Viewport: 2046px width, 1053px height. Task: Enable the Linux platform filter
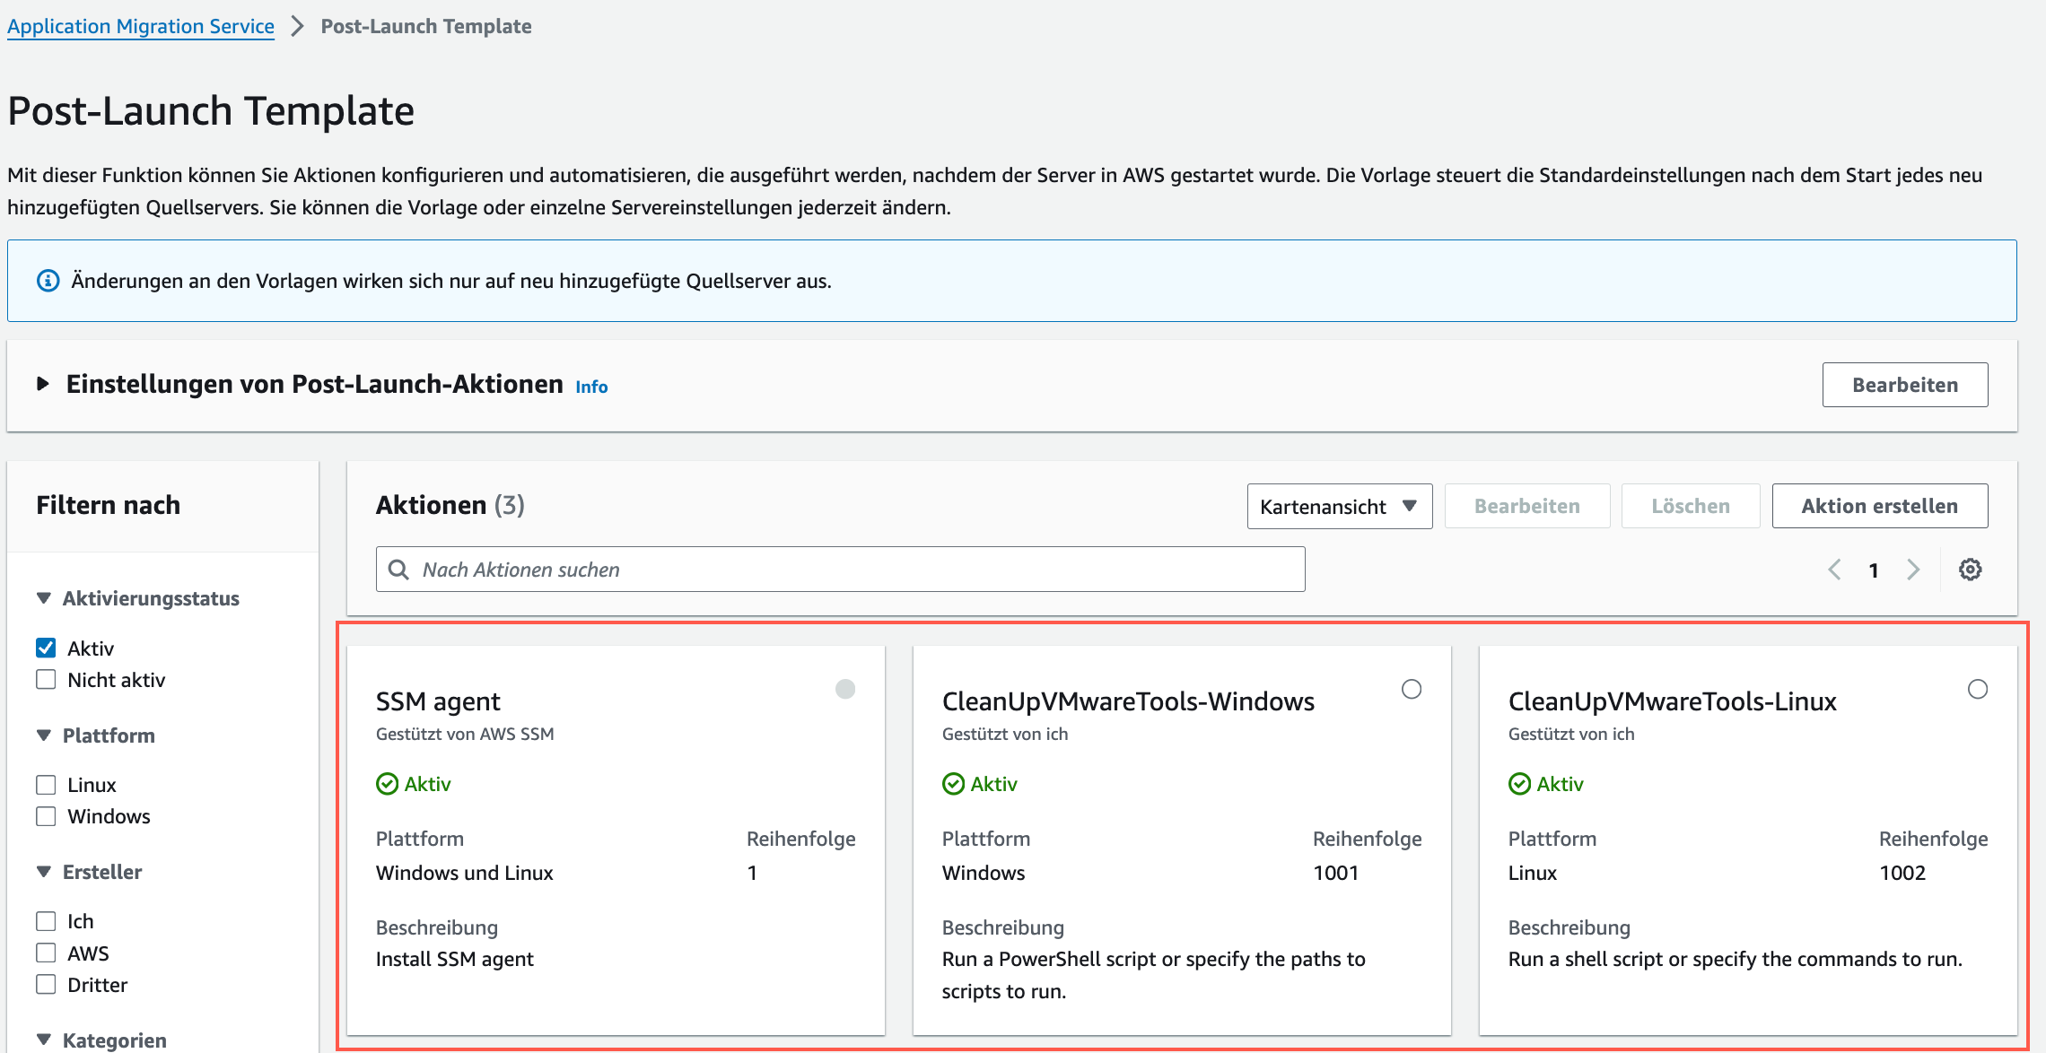point(46,785)
